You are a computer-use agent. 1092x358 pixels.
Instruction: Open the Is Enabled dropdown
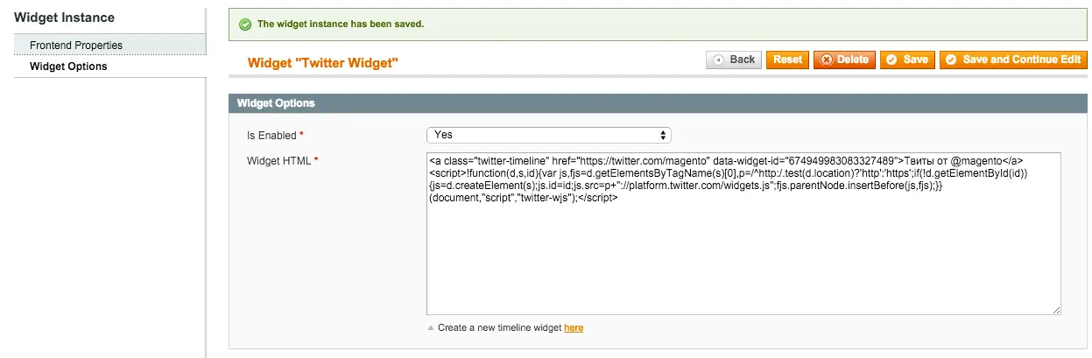(548, 135)
